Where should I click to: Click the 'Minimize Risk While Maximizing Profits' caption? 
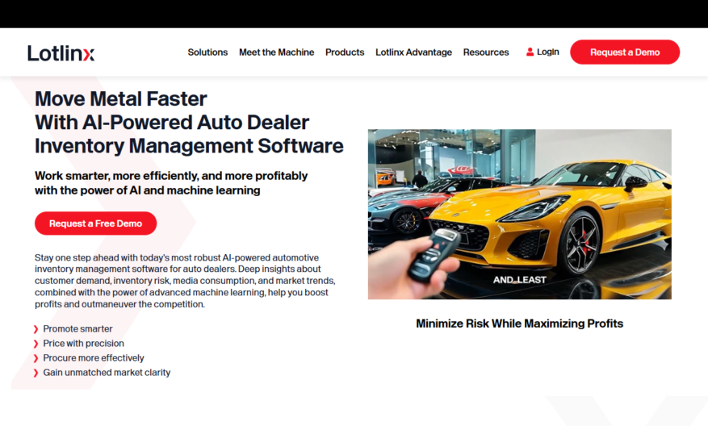[519, 324]
